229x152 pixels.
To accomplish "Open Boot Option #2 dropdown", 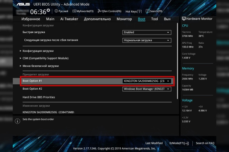I will 147,89.
